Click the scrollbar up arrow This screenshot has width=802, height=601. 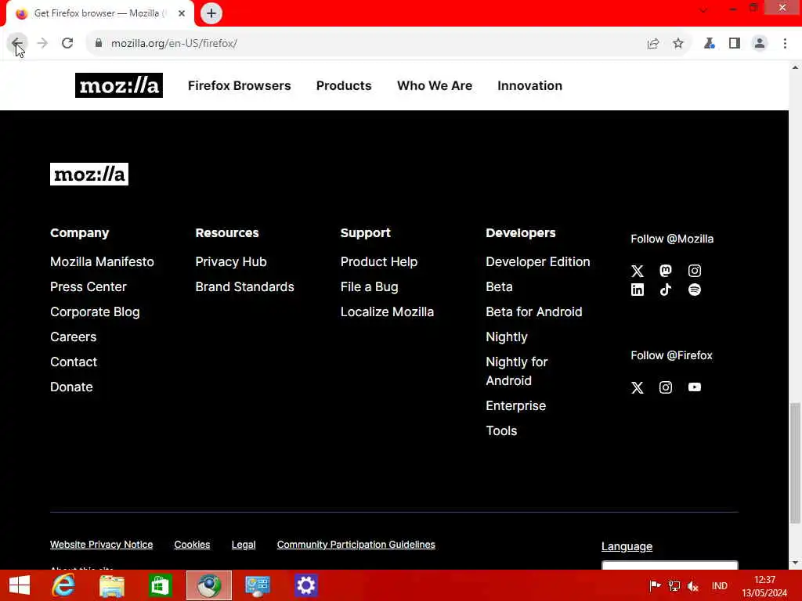click(x=795, y=67)
